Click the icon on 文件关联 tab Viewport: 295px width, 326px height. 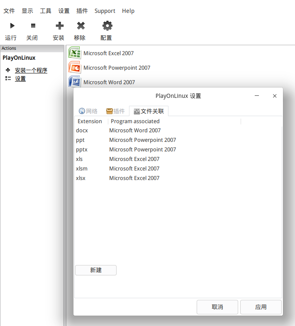pyautogui.click(x=137, y=111)
